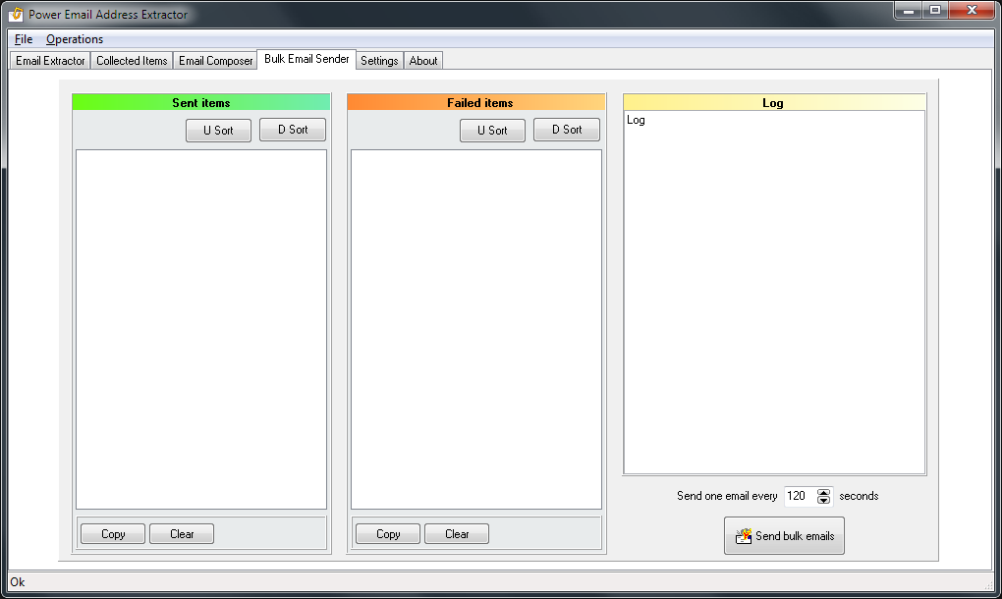Image resolution: width=1002 pixels, height=599 pixels.
Task: Switch to the Collected Items tab
Action: (x=132, y=61)
